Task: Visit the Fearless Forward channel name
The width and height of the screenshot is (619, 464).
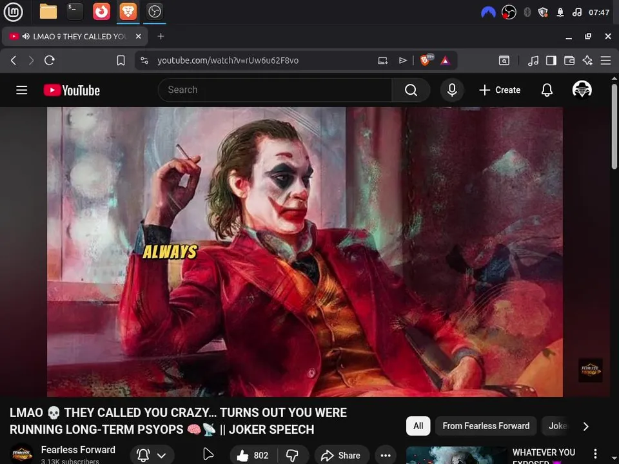Action: pos(78,449)
